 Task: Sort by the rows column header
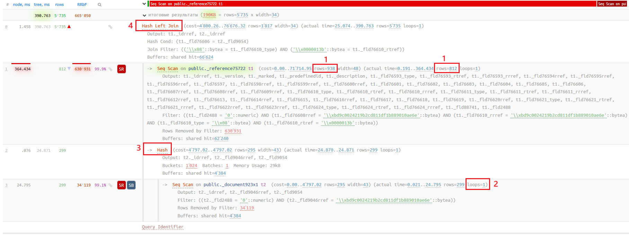coord(60,5)
